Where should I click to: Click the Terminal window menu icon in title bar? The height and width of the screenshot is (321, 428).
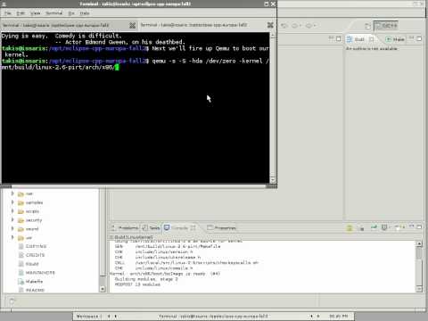click(x=4, y=4)
